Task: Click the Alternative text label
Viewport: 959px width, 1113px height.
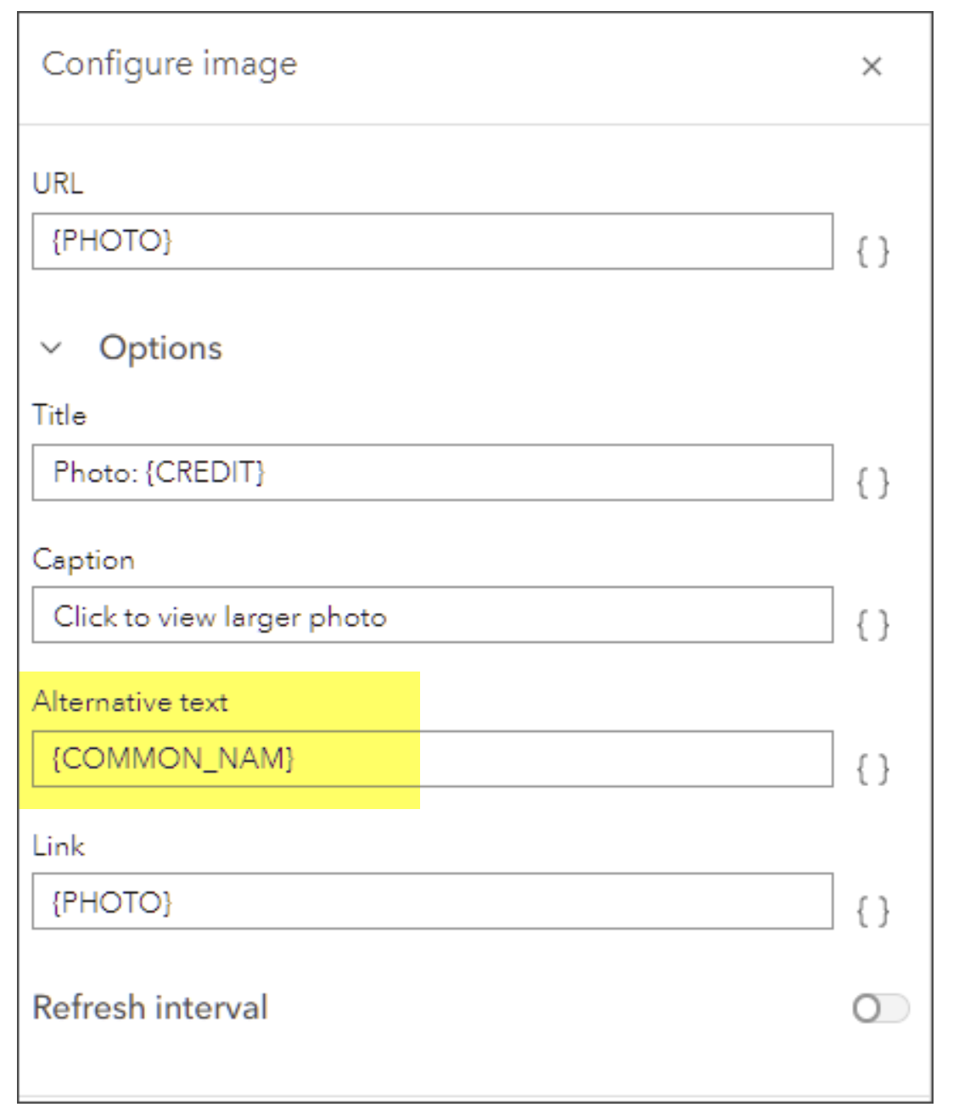Action: (x=130, y=702)
